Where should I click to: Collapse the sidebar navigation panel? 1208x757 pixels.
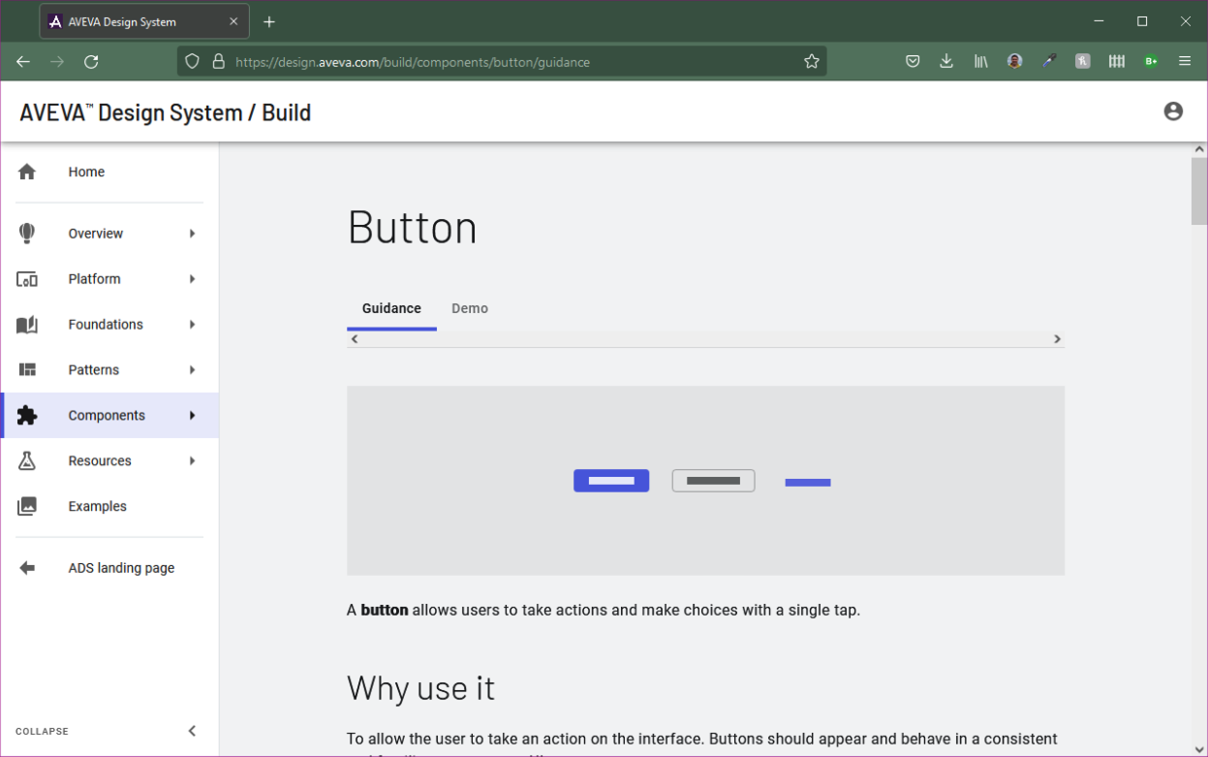[191, 731]
